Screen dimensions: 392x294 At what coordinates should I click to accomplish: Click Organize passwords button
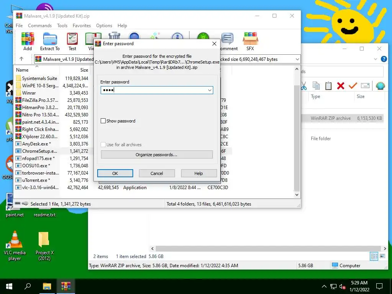coord(157,155)
